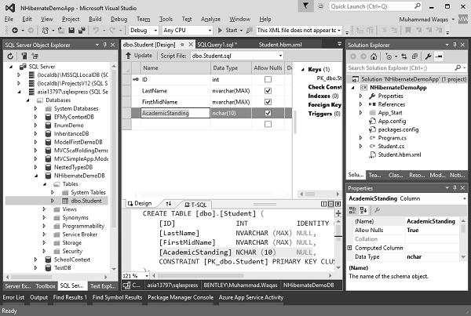
Task: Click the Add SQL Server icon
Action: pos(24,56)
